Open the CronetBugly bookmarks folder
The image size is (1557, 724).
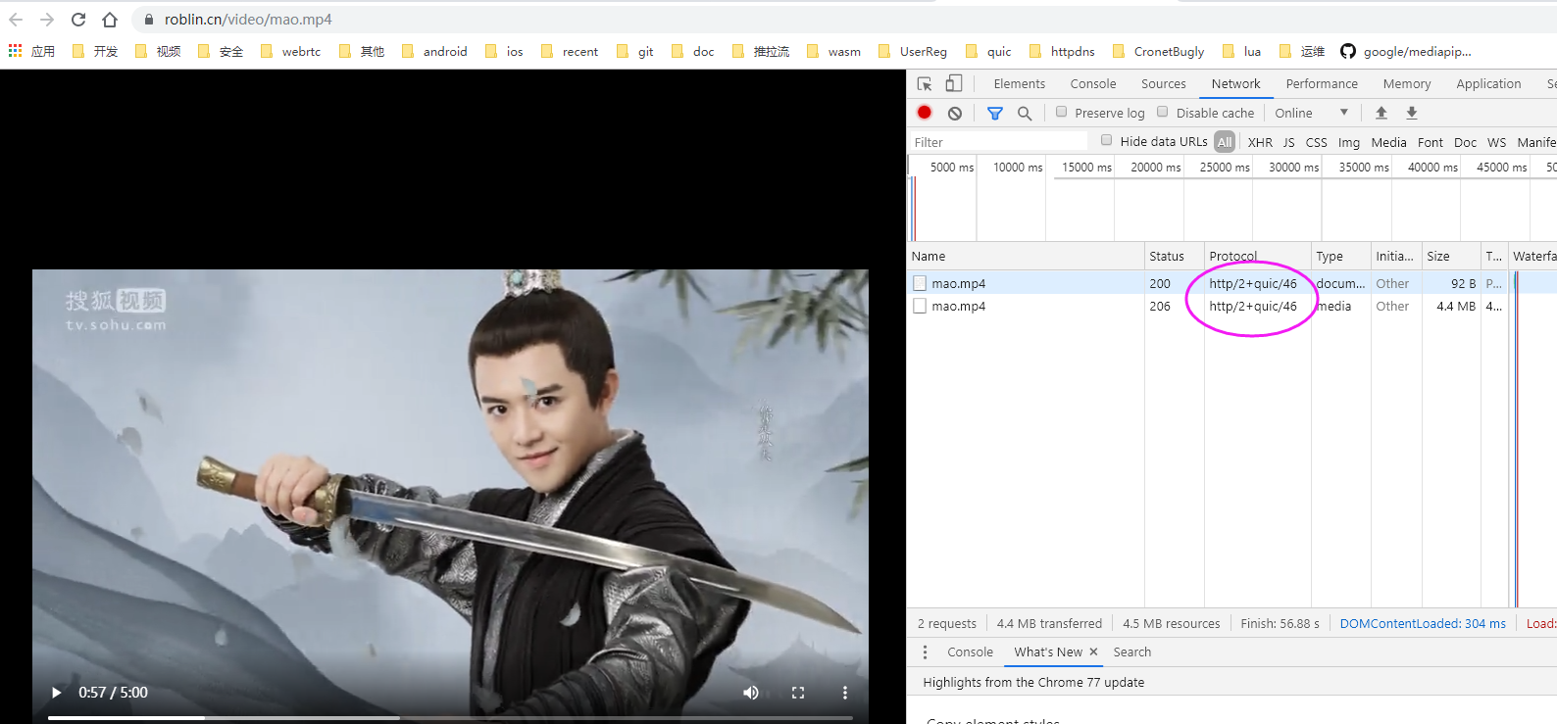[x=1158, y=51]
